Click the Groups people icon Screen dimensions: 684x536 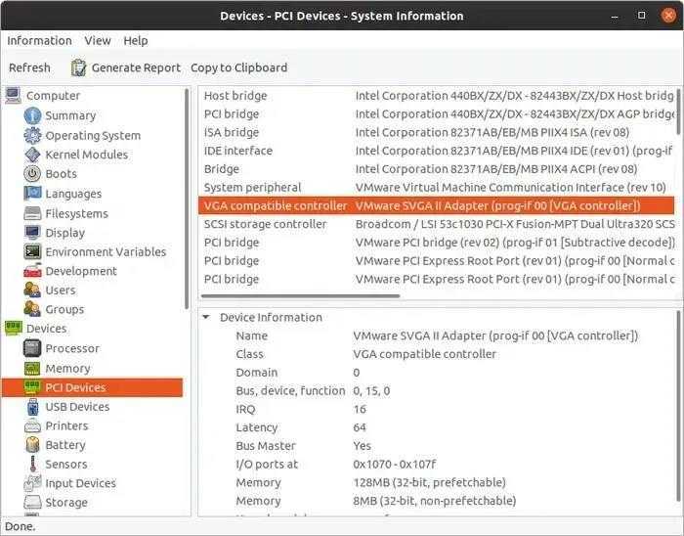(32, 309)
